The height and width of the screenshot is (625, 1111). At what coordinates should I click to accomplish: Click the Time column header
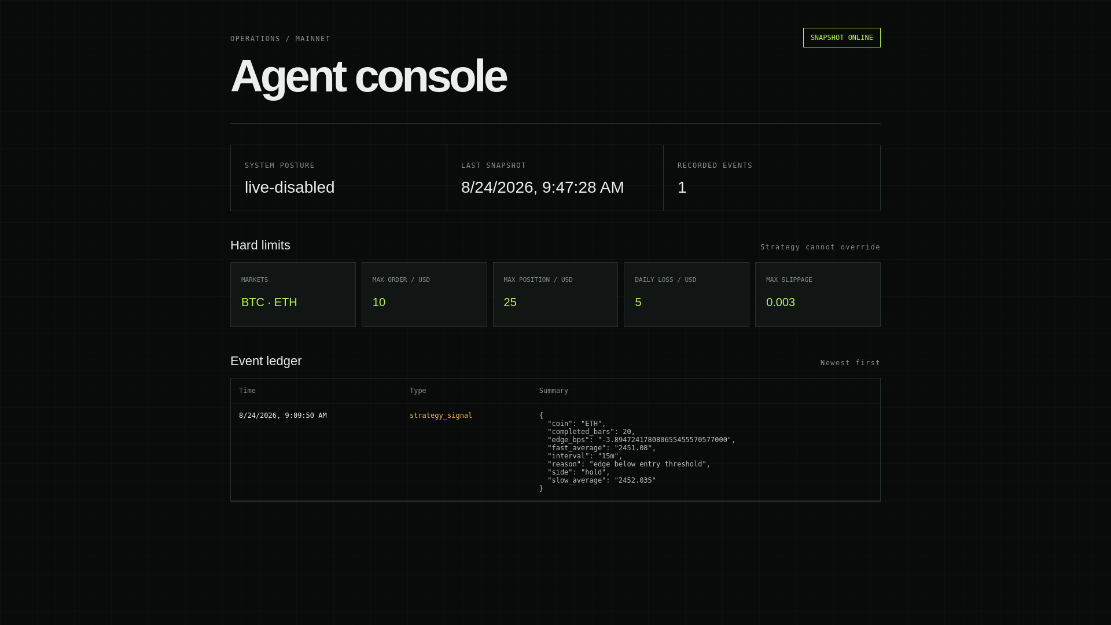point(247,391)
